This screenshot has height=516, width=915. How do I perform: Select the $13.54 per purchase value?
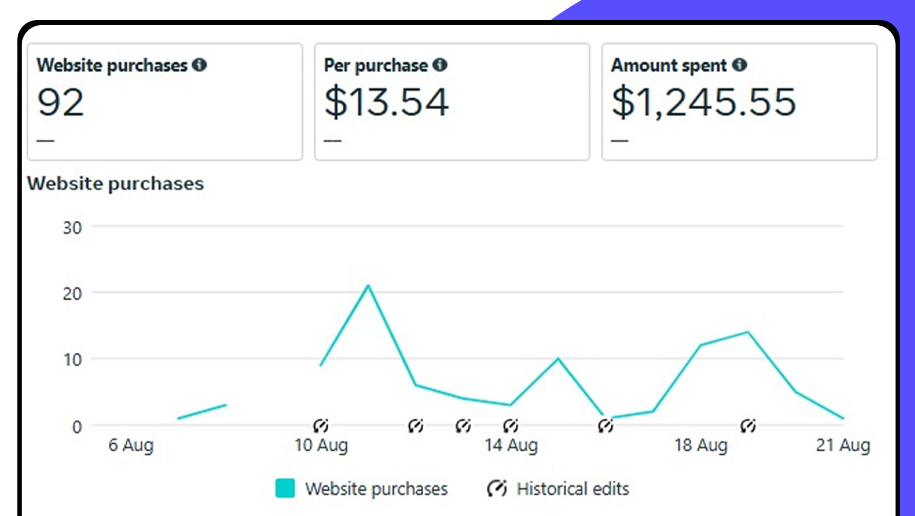pos(387,103)
